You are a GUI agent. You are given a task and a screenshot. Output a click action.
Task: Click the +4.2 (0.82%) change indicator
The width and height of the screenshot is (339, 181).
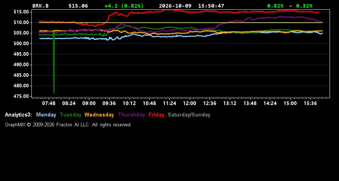[124, 6]
